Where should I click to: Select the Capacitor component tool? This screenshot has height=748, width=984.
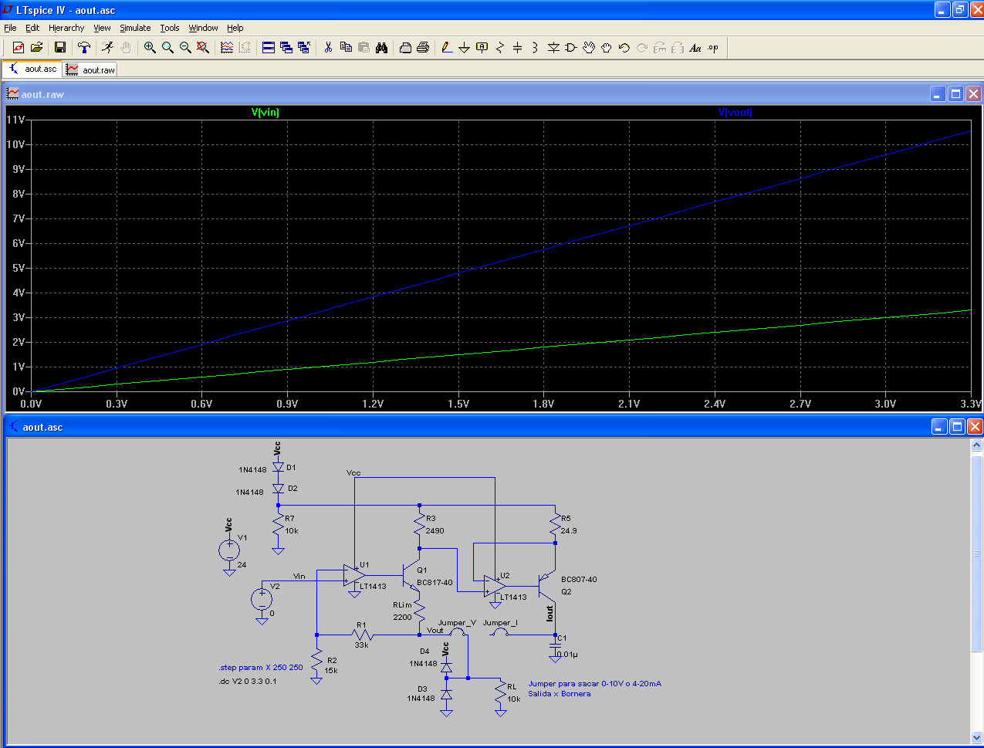518,48
